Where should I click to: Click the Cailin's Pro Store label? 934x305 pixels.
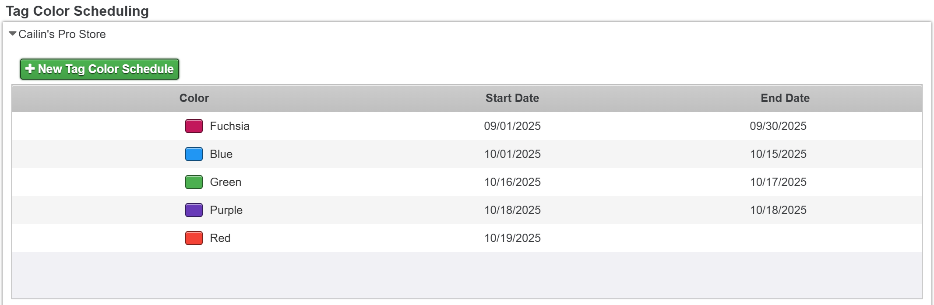pos(62,34)
